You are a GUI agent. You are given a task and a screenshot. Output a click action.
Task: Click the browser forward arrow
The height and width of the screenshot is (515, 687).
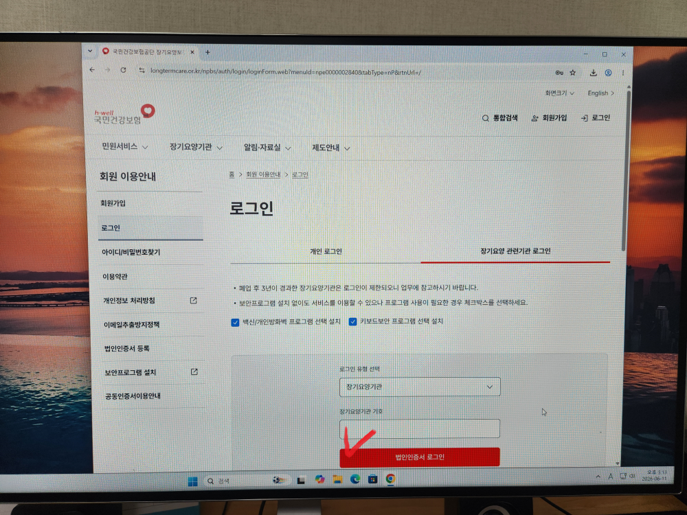pos(107,70)
